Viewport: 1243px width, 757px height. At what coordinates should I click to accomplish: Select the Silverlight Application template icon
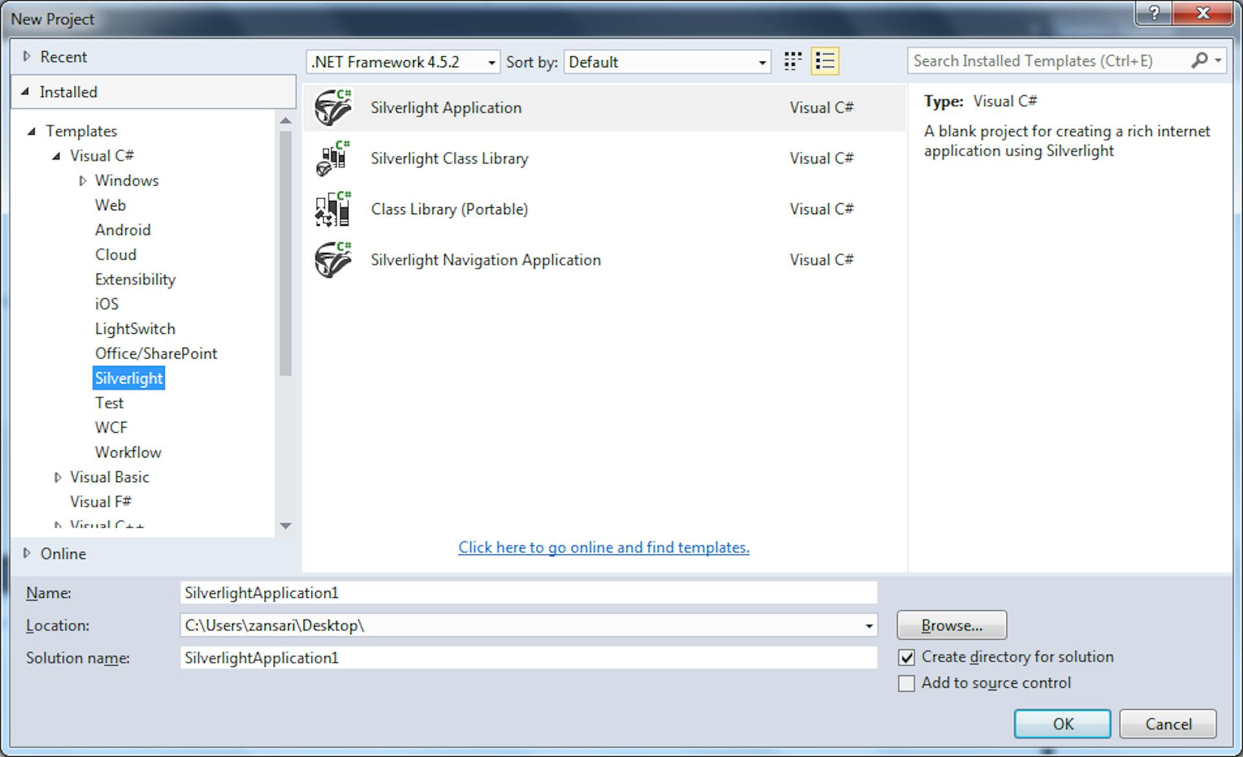333,107
